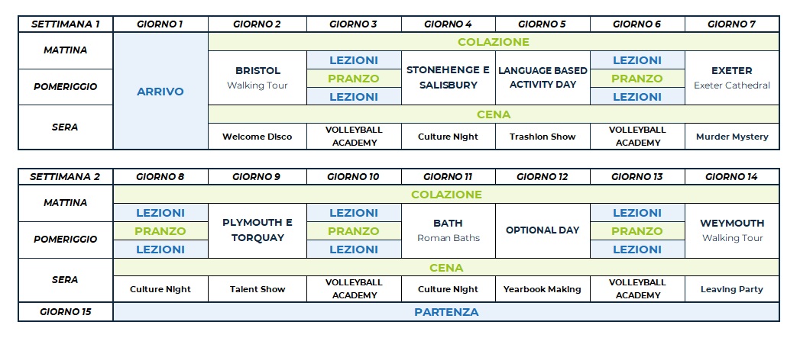Click the PLYMOUTH E TORQUAY excursion cell

click(257, 230)
